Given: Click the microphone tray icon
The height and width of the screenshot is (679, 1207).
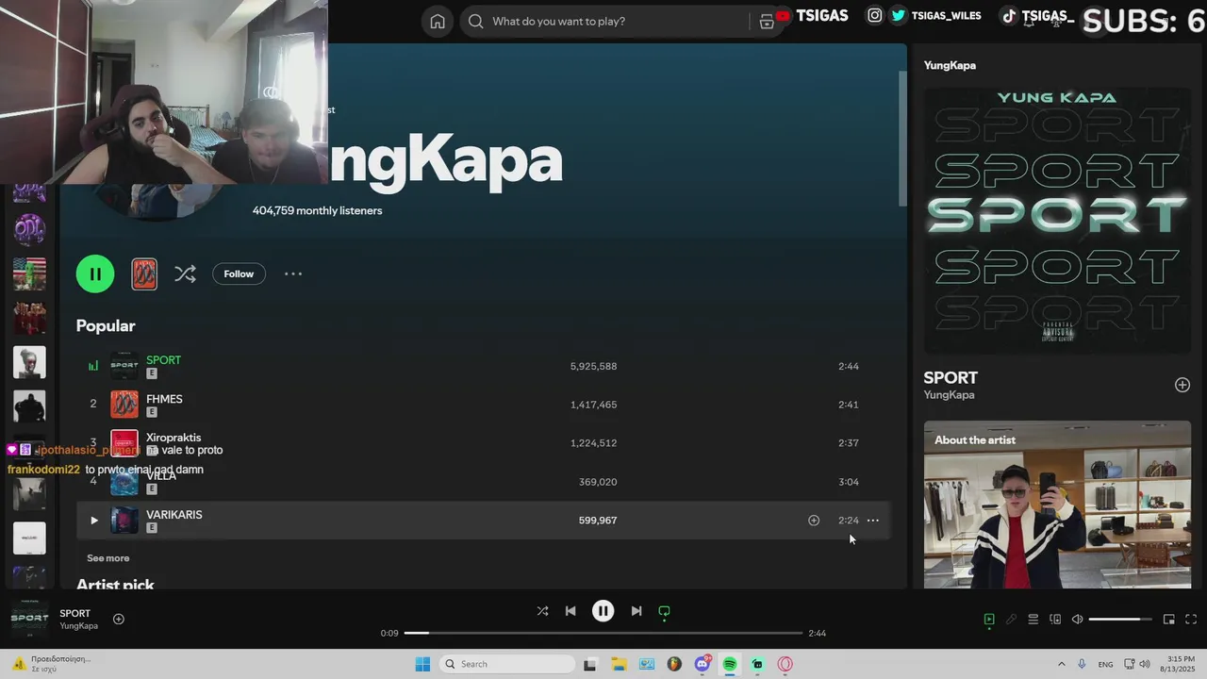Looking at the screenshot, I should [x=1082, y=664].
